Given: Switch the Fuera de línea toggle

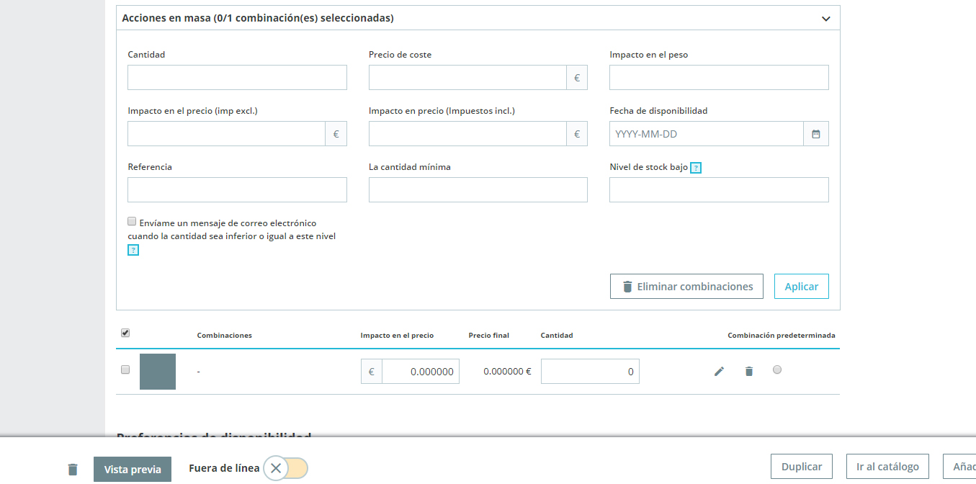Looking at the screenshot, I should pos(286,468).
